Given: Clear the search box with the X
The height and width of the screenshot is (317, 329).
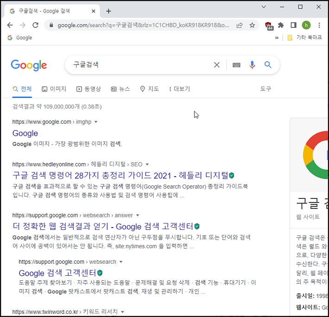Looking at the screenshot, I should 217,65.
